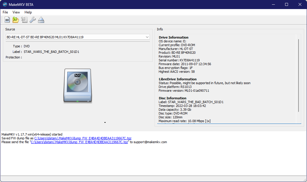
Task: Click the small arrow below the drive image
Action: (x=105, y=123)
